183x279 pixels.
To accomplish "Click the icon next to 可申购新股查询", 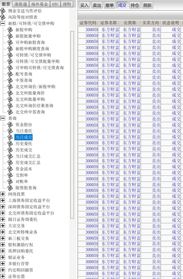I will tap(10, 42).
